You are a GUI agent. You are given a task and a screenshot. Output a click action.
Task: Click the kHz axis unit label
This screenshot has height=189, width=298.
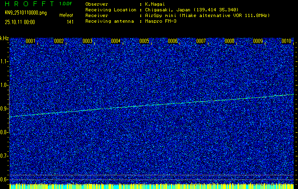pos(4,38)
